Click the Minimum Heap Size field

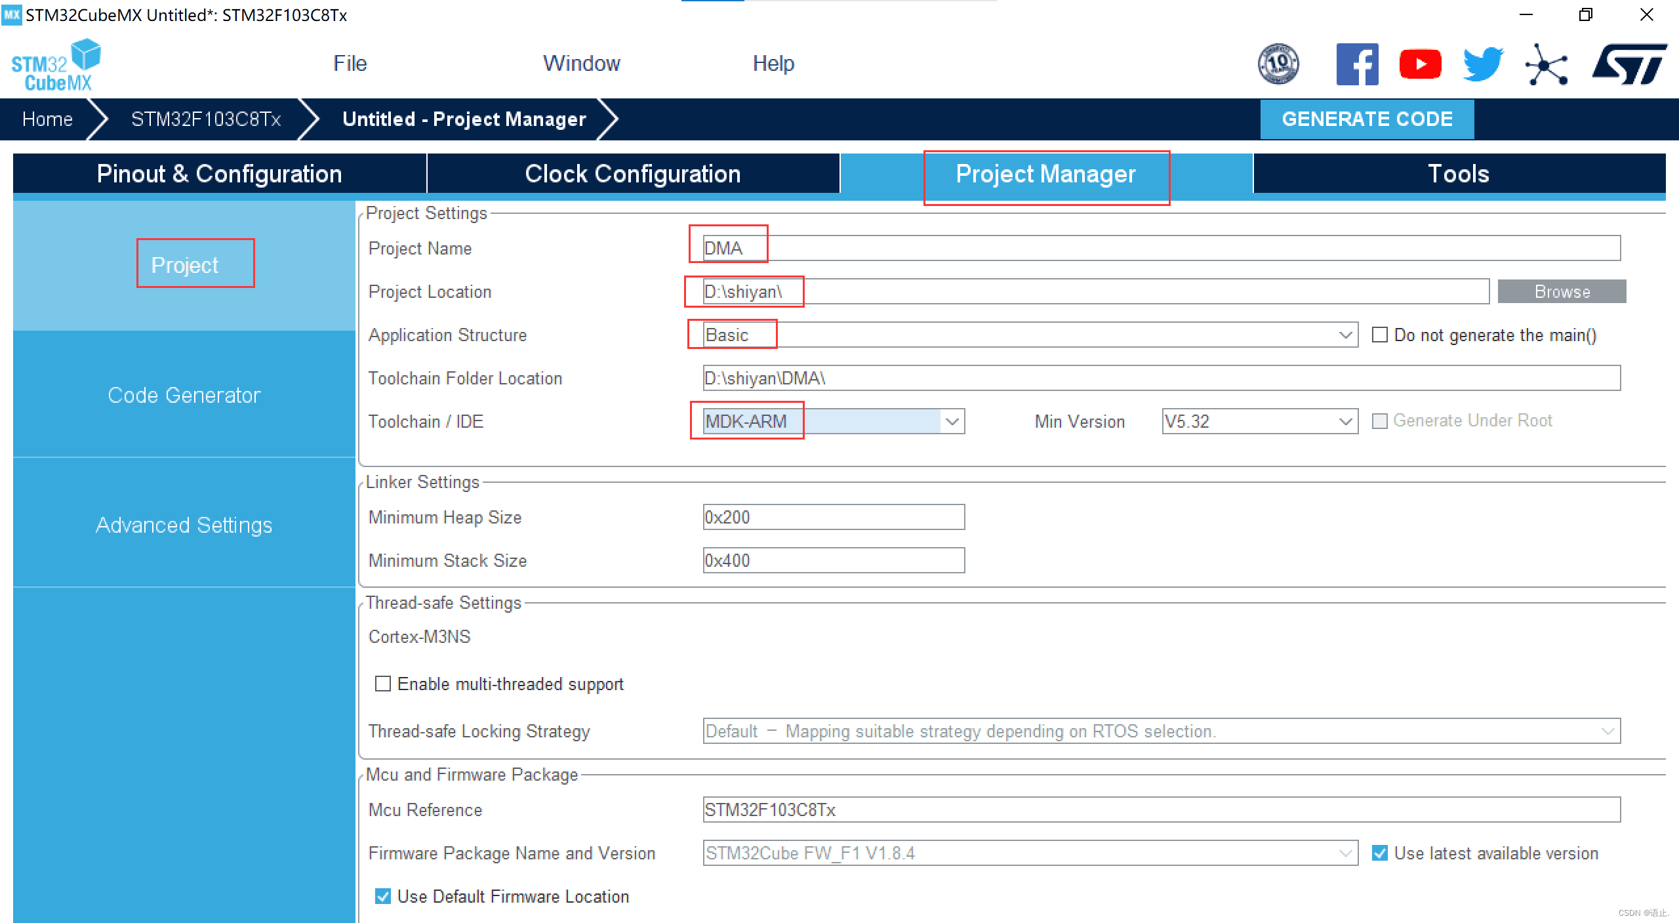[833, 518]
